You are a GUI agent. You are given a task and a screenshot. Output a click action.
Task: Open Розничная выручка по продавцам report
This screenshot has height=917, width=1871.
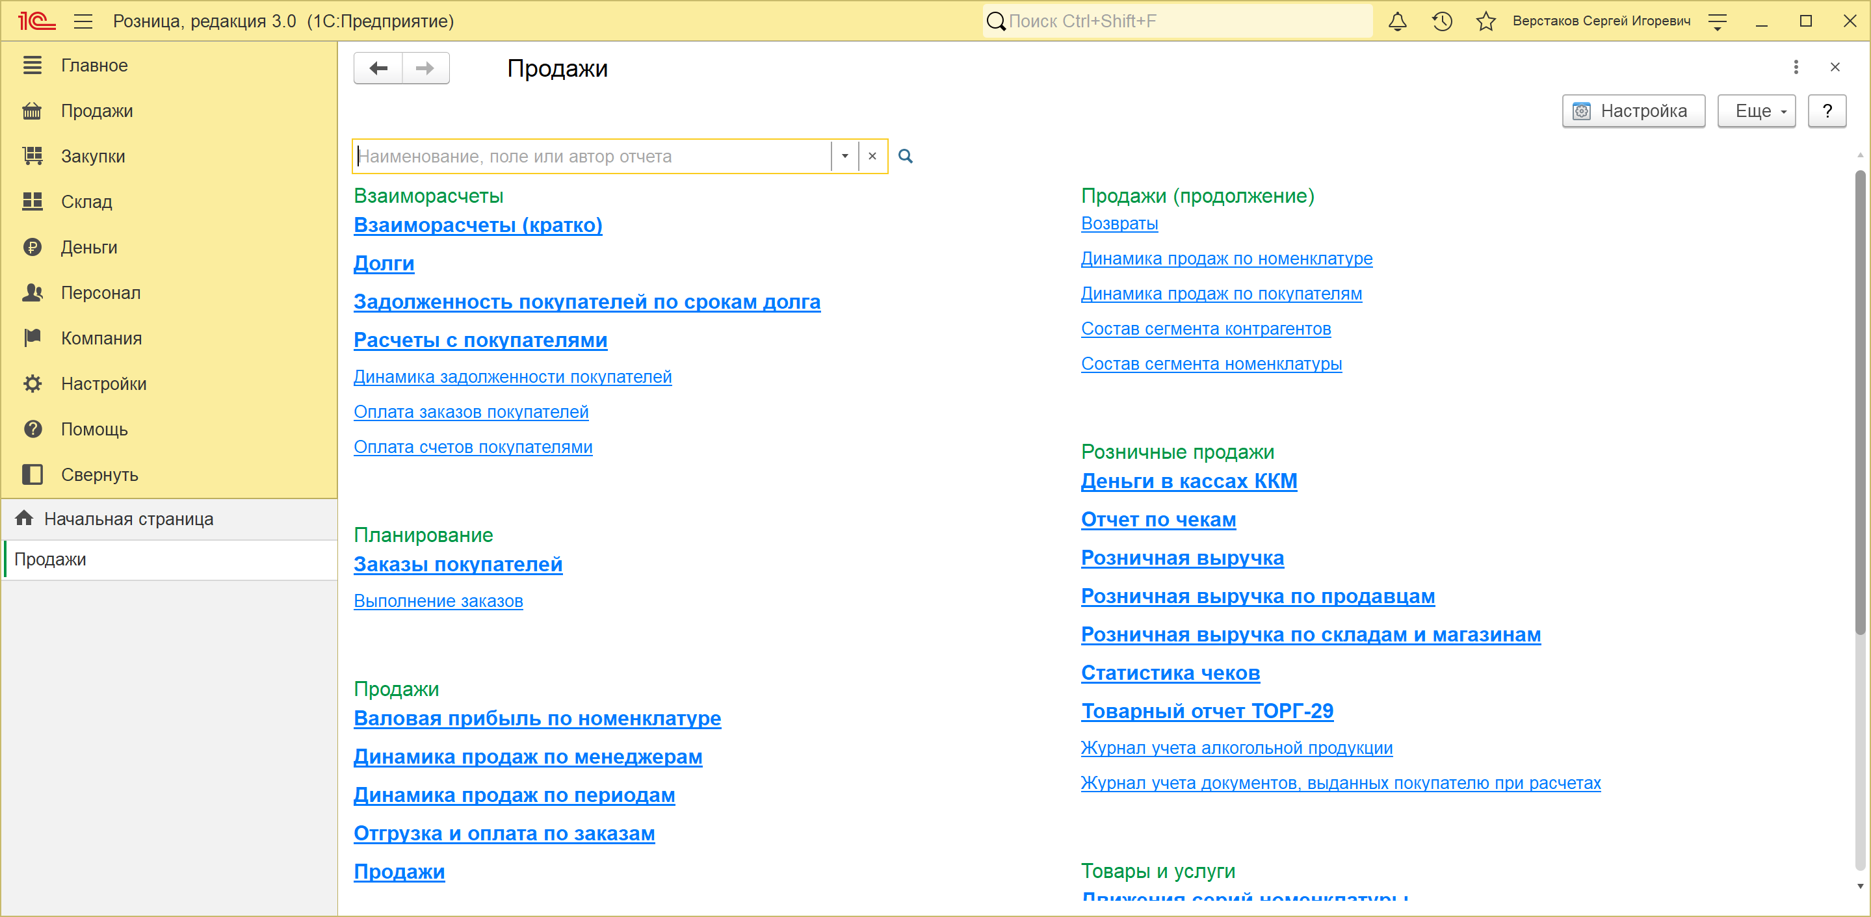(1257, 597)
